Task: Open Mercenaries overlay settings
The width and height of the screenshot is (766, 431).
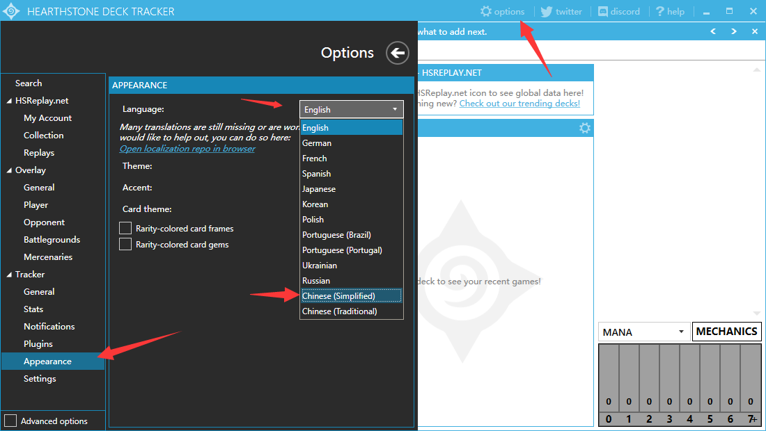Action: tap(48, 257)
